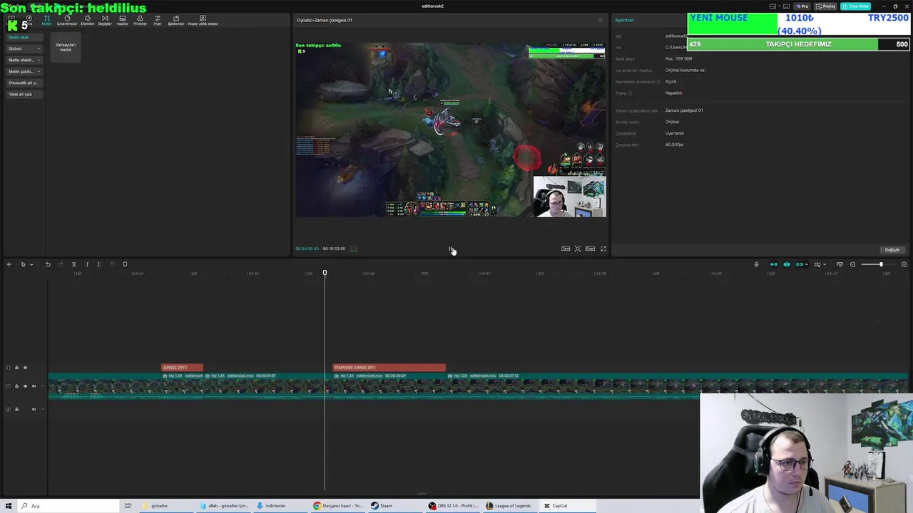The width and height of the screenshot is (913, 513).
Task: Click the Pro badge button
Action: coord(804,6)
